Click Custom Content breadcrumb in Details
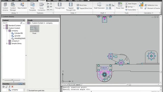 click(38, 23)
